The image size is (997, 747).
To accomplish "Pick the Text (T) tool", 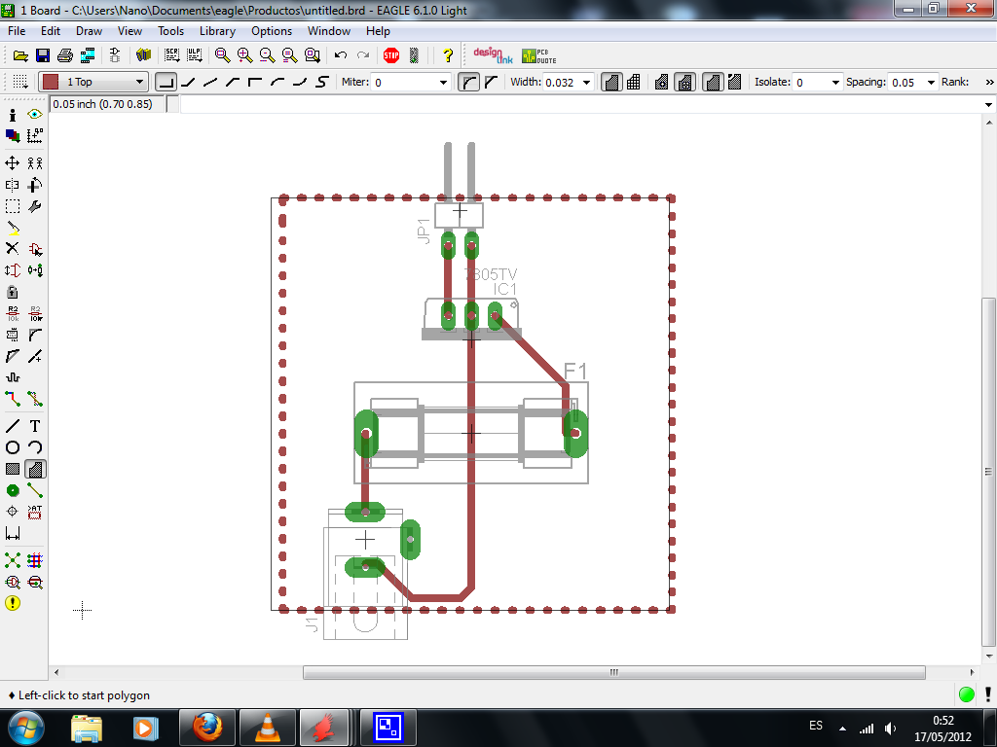I will (35, 426).
